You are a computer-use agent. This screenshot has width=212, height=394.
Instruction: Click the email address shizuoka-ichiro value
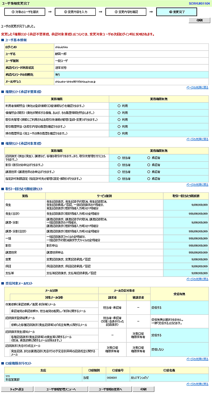[x=75, y=82]
